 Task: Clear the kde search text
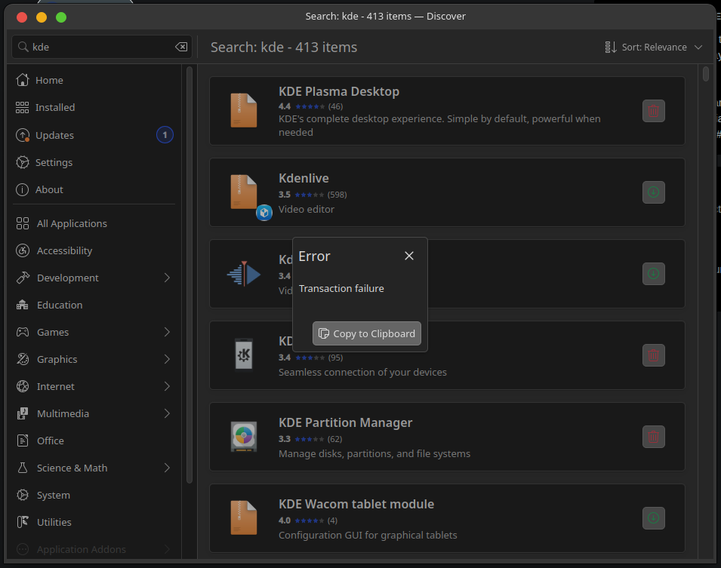pos(181,47)
